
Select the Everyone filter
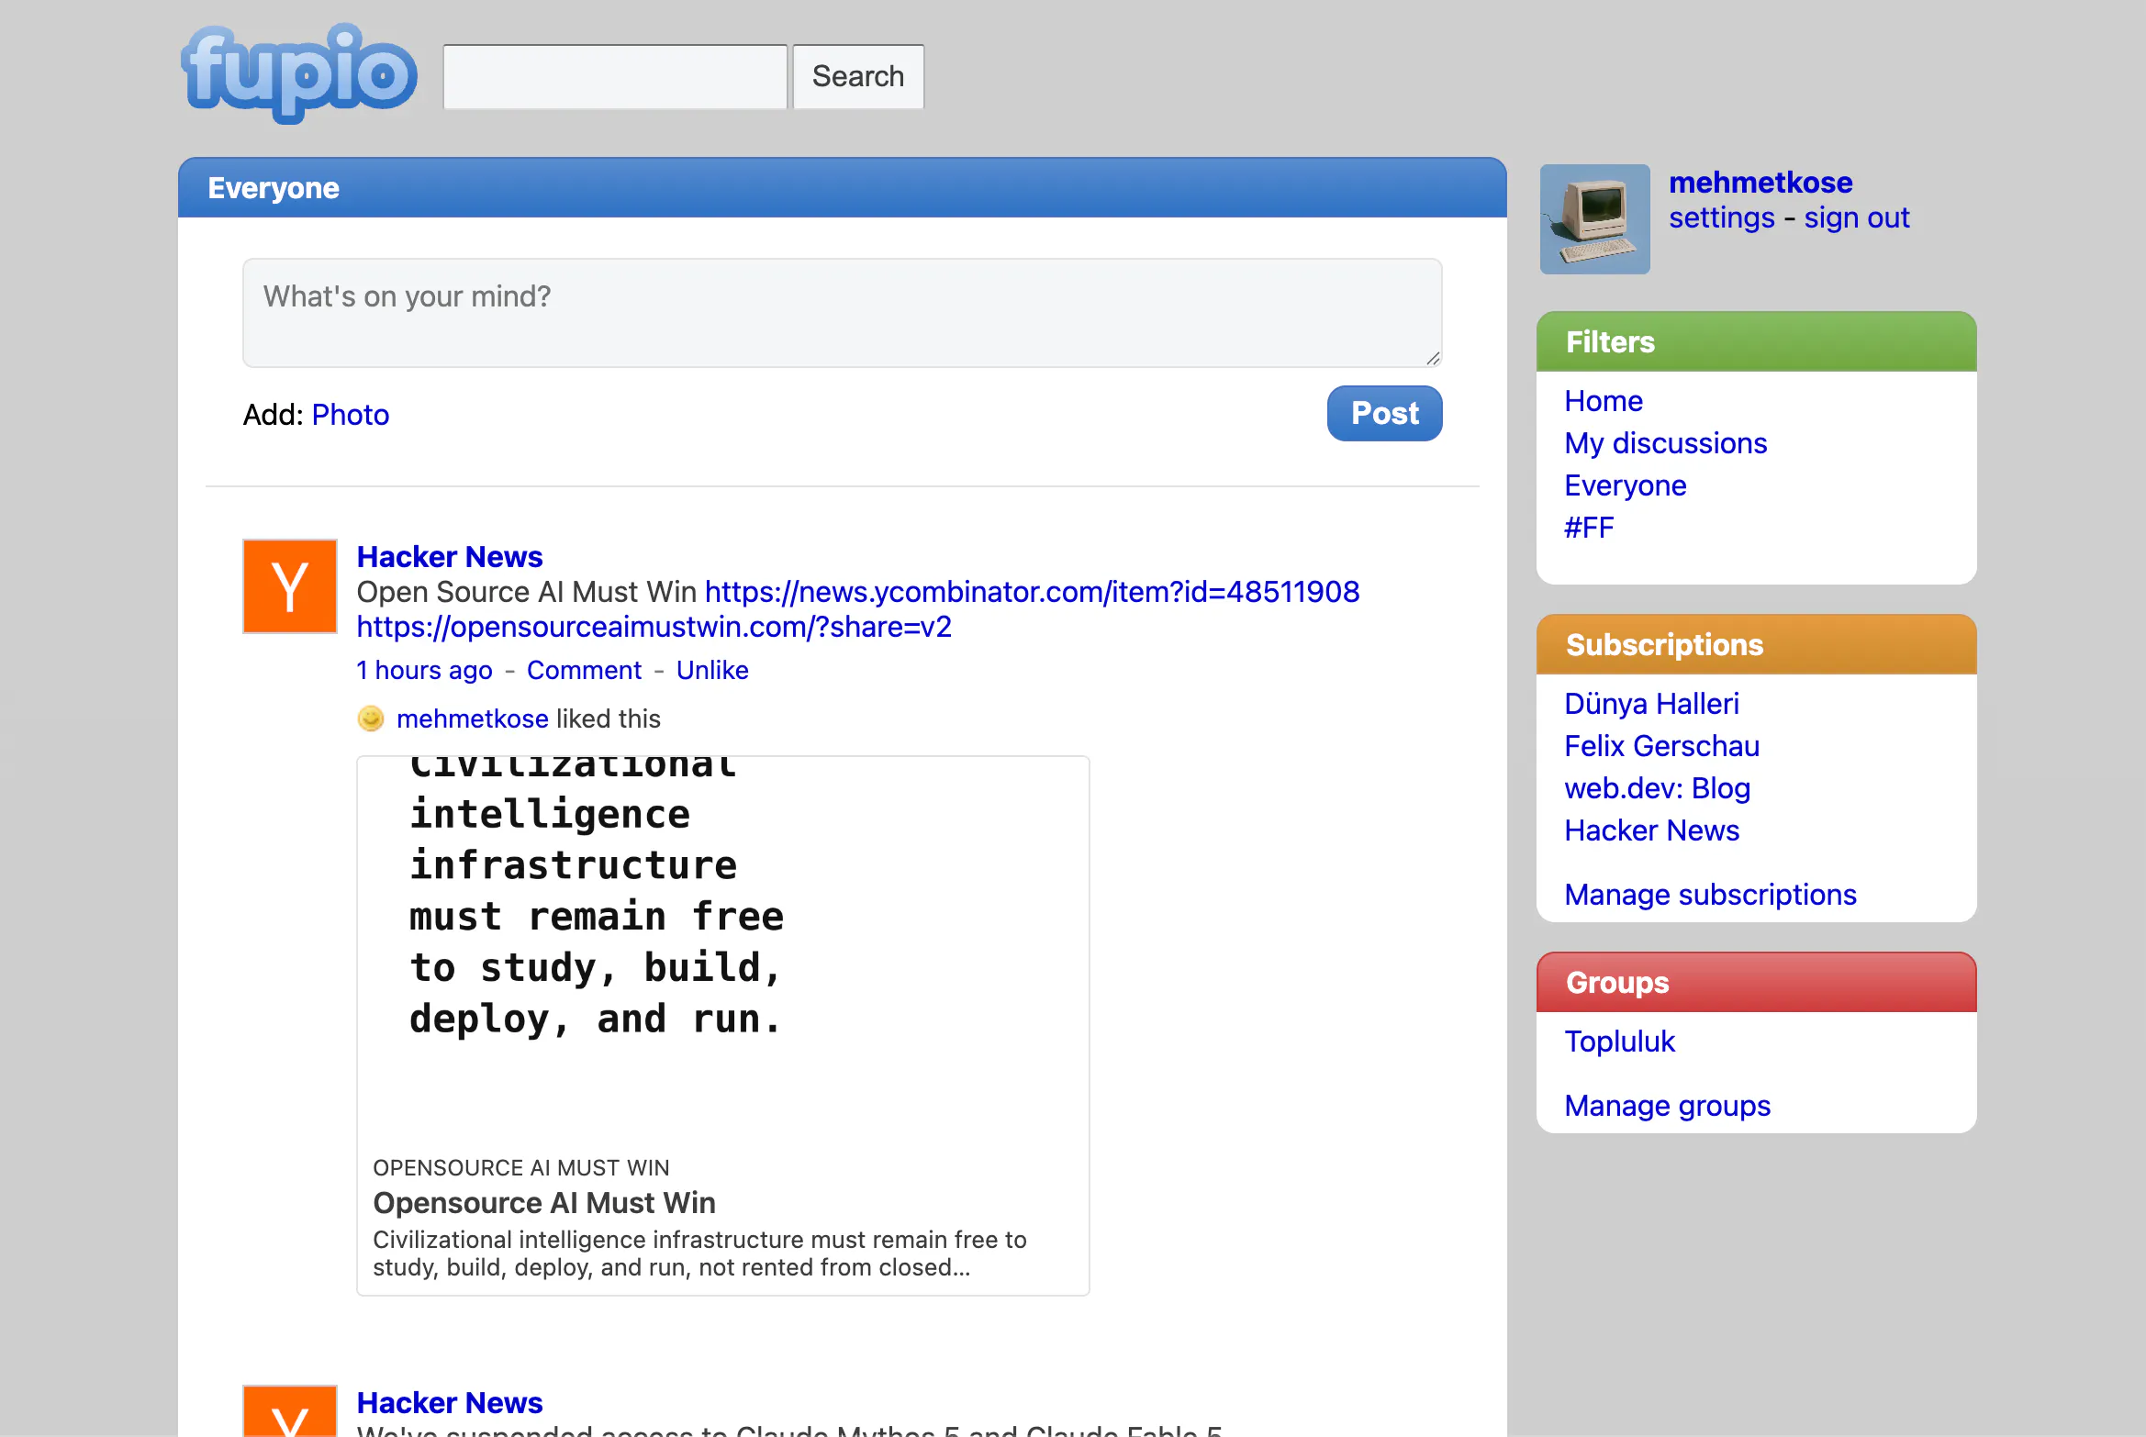pyautogui.click(x=1626, y=485)
